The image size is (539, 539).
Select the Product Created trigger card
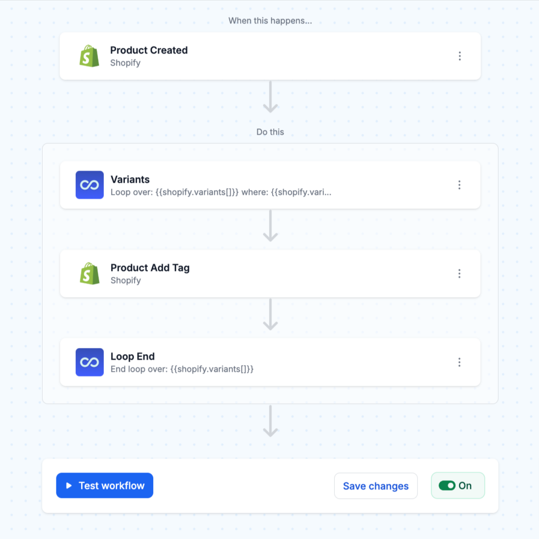point(270,56)
